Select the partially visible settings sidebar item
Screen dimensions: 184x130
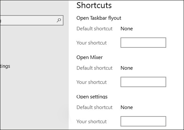pyautogui.click(x=5, y=66)
